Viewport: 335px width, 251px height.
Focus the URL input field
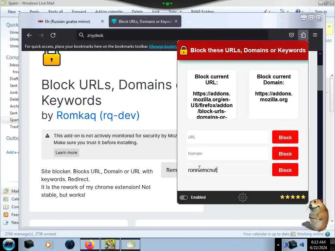(228, 137)
